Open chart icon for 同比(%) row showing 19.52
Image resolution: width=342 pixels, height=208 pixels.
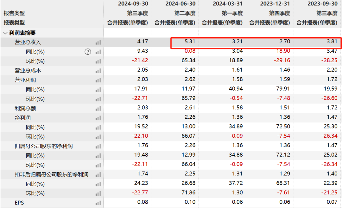tap(98, 128)
